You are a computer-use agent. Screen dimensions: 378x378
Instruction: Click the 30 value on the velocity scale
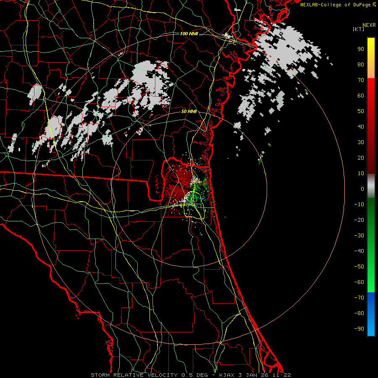[x=361, y=142]
